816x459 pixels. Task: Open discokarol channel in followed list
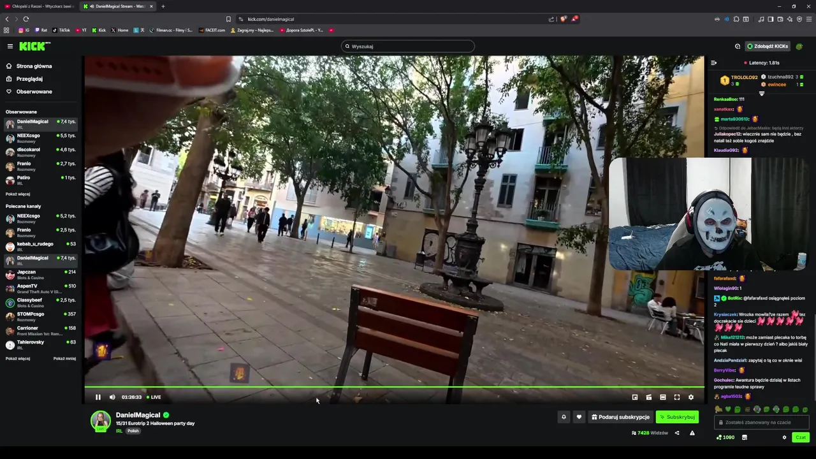click(x=41, y=152)
